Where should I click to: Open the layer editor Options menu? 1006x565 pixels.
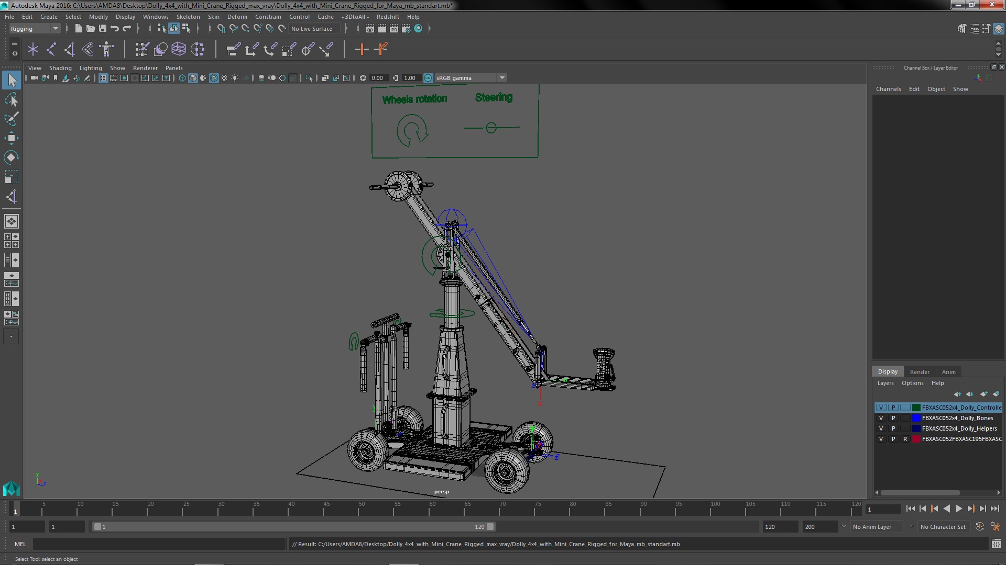coord(912,383)
